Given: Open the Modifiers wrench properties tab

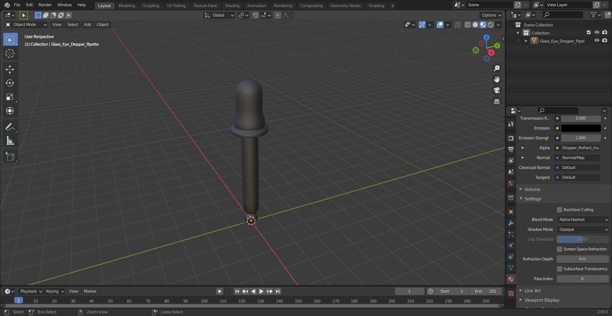Looking at the screenshot, I should [511, 223].
